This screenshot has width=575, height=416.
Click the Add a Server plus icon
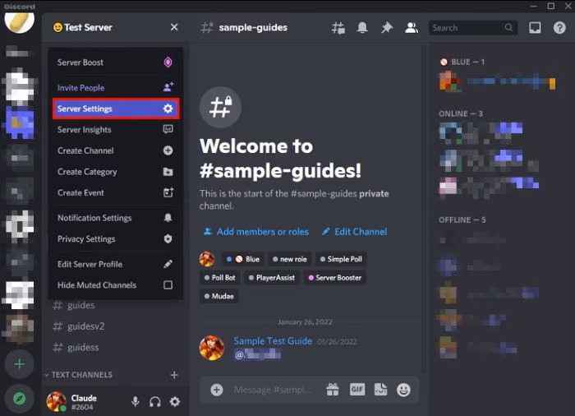pyautogui.click(x=19, y=364)
